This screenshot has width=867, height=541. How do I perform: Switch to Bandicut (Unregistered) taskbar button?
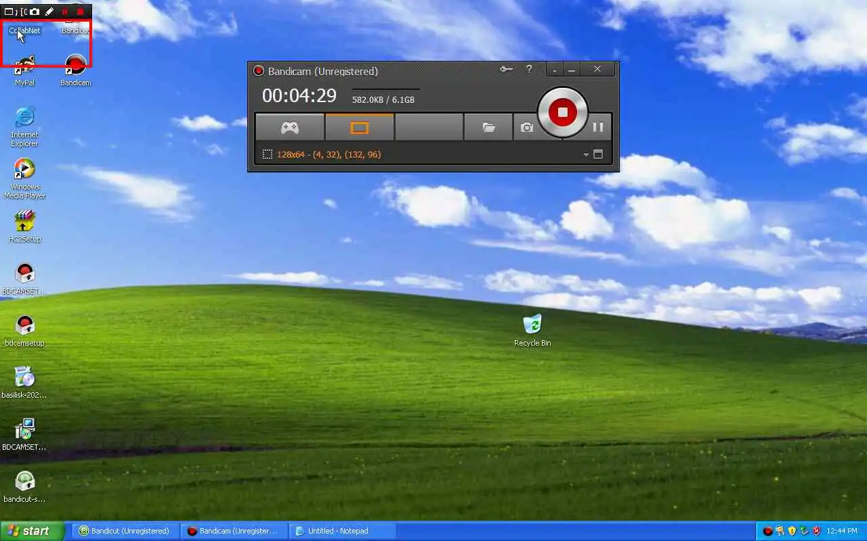(126, 531)
